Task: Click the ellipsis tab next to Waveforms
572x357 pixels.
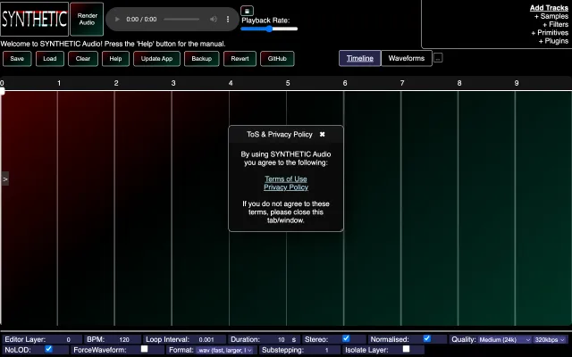Action: (438, 58)
